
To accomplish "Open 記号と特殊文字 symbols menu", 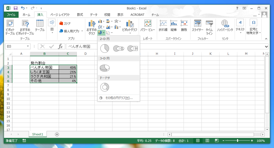I will 253,27.
